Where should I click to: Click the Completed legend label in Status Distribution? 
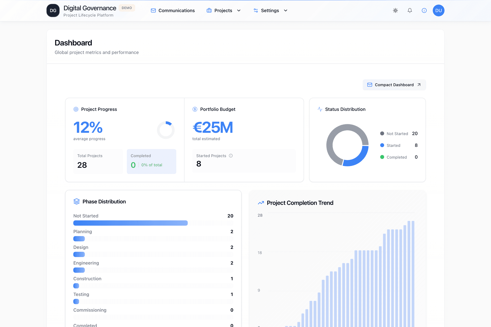point(397,157)
